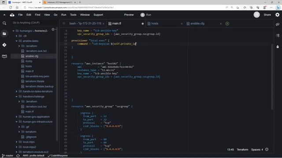Screen dimensions: 282x158
Task: Expand the human-gov-application folder
Action: (17, 117)
